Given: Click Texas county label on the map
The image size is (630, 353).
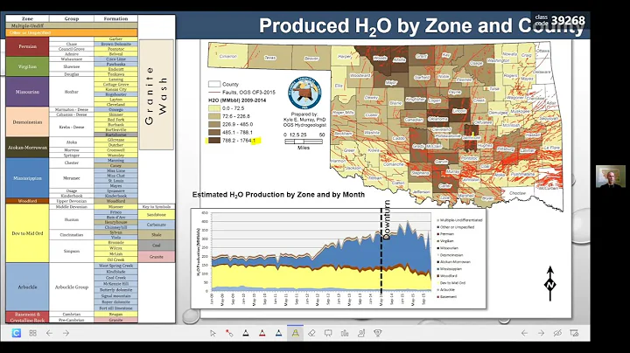Looking at the screenshot, I should 269,58.
